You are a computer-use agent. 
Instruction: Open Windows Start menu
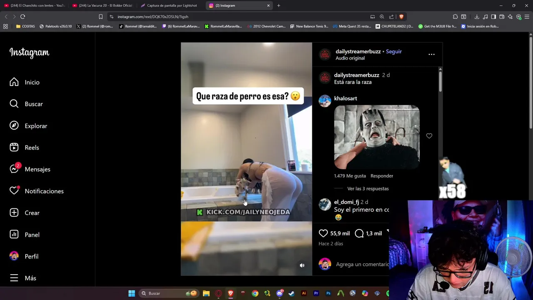pos(132,293)
